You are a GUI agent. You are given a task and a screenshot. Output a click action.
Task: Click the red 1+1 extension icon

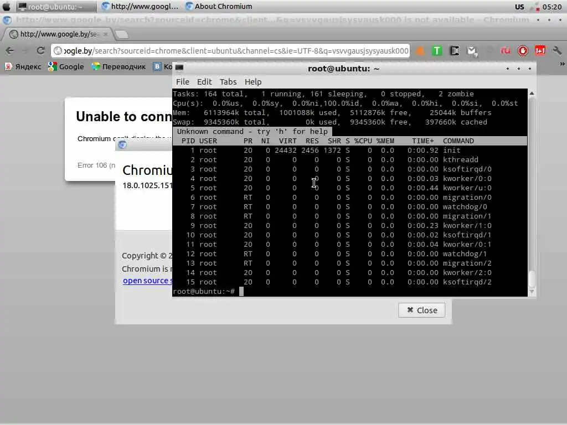pyautogui.click(x=540, y=51)
